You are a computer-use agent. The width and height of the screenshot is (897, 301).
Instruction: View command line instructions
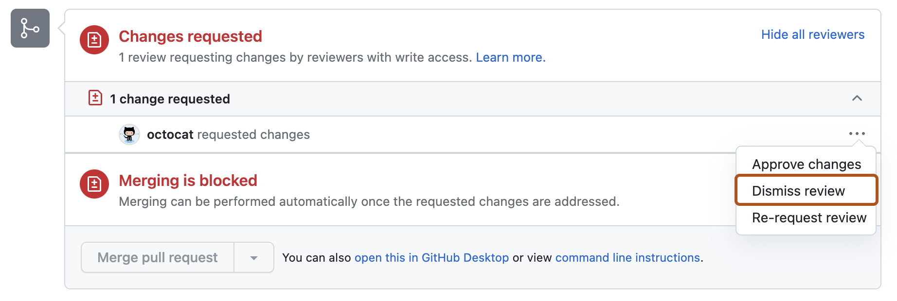point(628,257)
